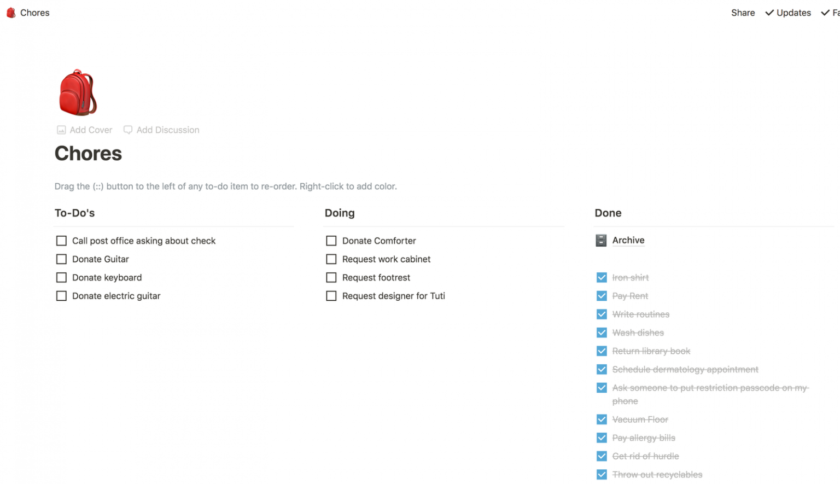The height and width of the screenshot is (484, 840).
Task: Mark Donate keyboard as done
Action: click(61, 277)
